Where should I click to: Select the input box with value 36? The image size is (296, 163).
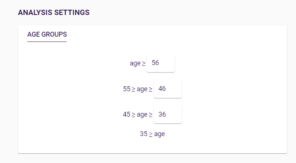tap(168, 114)
